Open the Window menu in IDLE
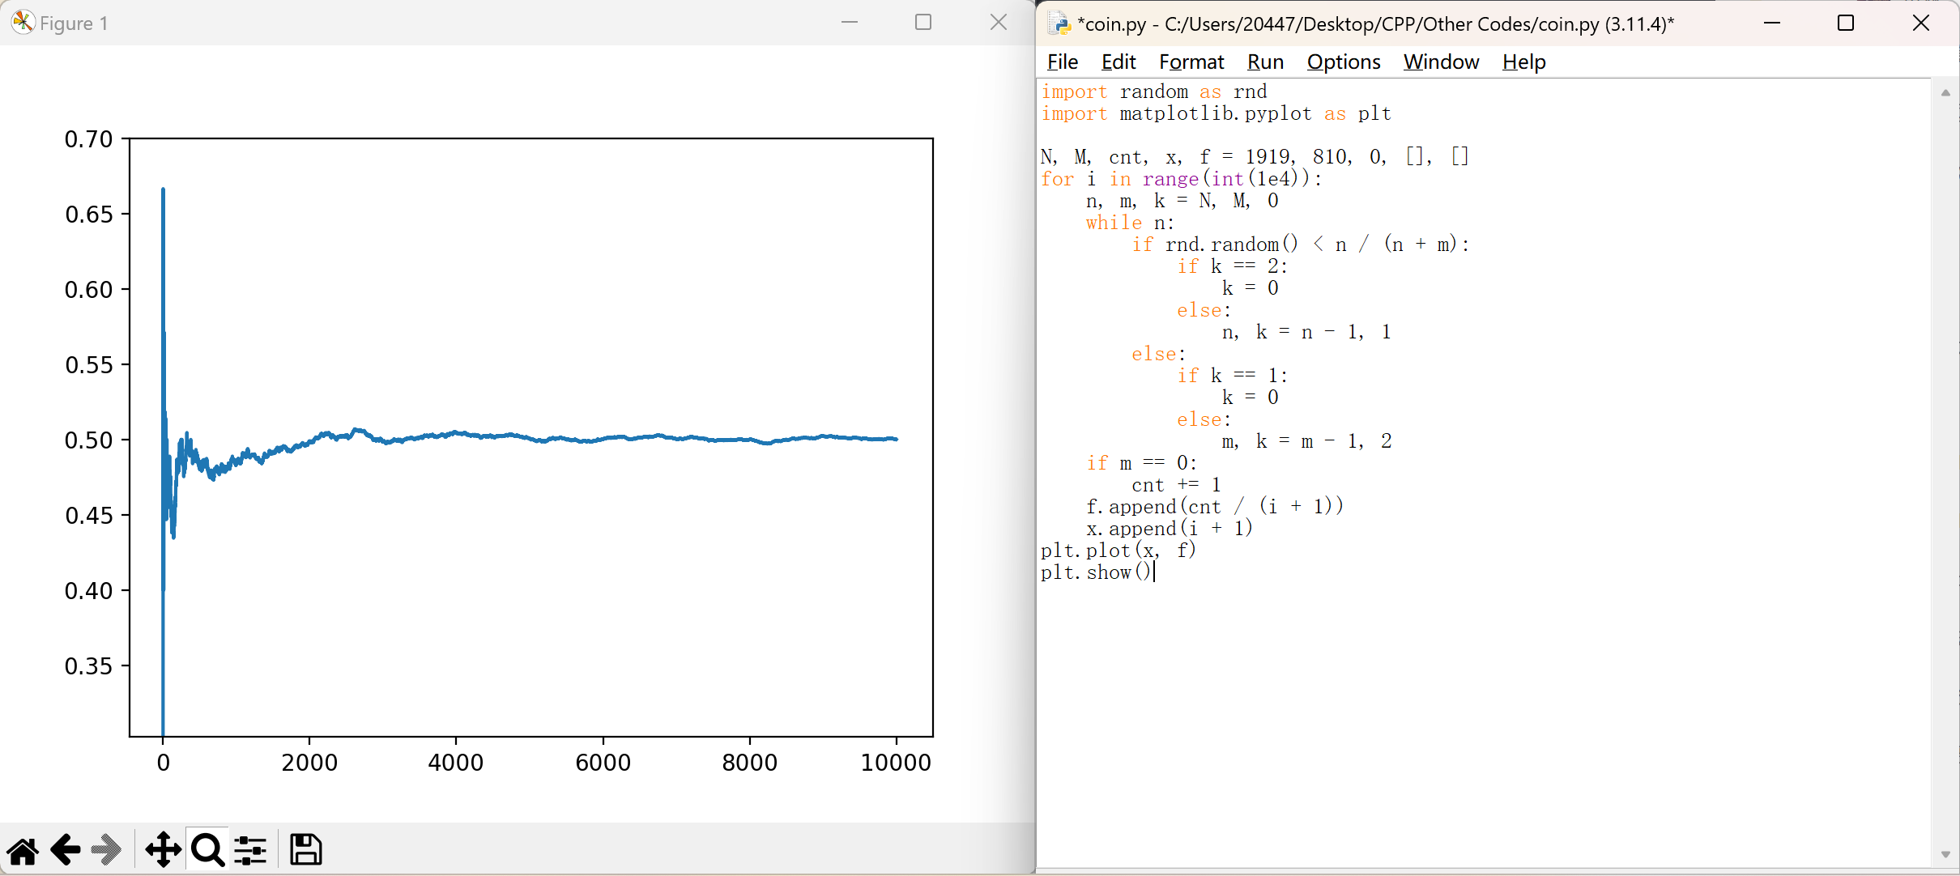The width and height of the screenshot is (1960, 876). [x=1441, y=62]
